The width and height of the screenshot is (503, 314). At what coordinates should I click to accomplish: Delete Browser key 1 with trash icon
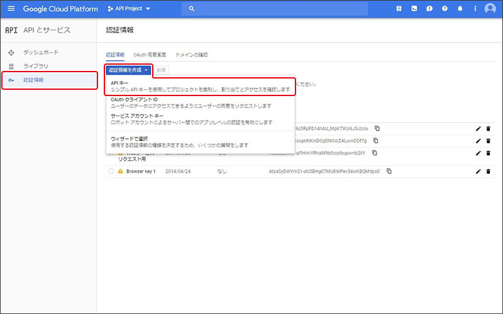(x=489, y=171)
